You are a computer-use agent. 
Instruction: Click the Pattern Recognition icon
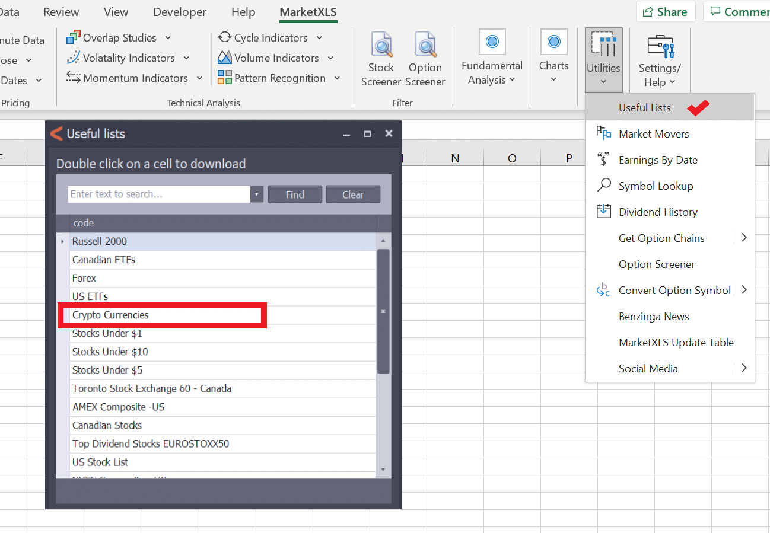tap(225, 77)
